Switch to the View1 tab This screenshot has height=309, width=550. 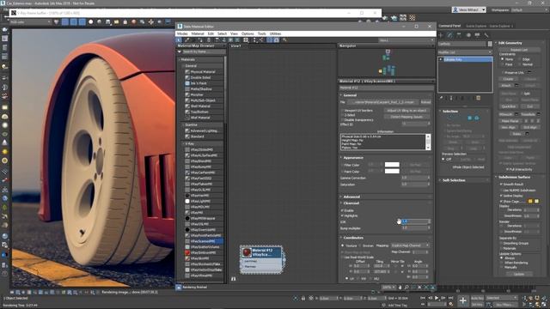click(x=235, y=45)
